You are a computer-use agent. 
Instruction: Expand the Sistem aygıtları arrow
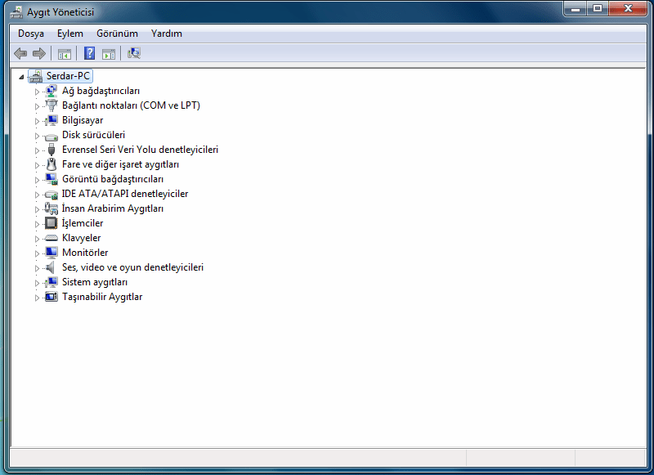[x=37, y=283]
